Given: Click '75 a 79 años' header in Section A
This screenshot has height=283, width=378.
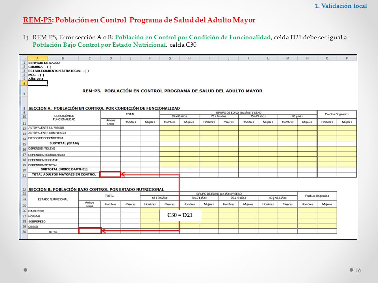Looking at the screenshot, I should (258, 116).
